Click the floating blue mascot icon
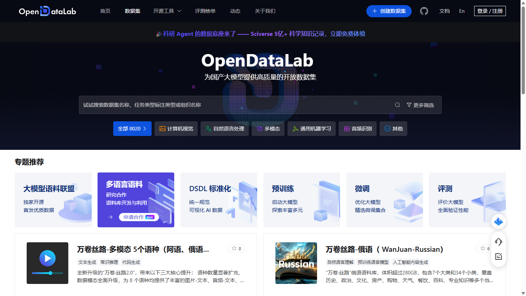 499,221
